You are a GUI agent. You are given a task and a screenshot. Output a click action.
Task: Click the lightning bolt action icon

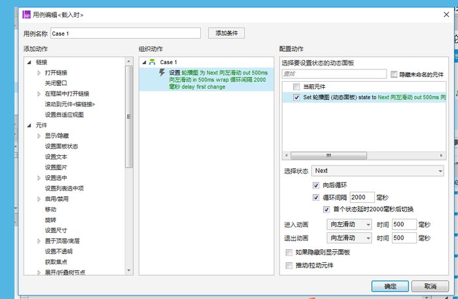[x=162, y=72]
